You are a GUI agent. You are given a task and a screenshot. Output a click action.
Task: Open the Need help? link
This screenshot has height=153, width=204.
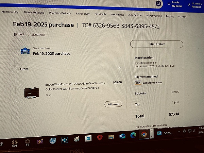tap(38, 34)
